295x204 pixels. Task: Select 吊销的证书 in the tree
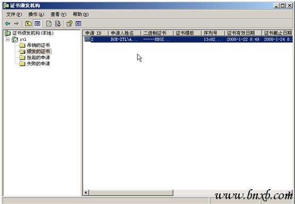[39, 45]
